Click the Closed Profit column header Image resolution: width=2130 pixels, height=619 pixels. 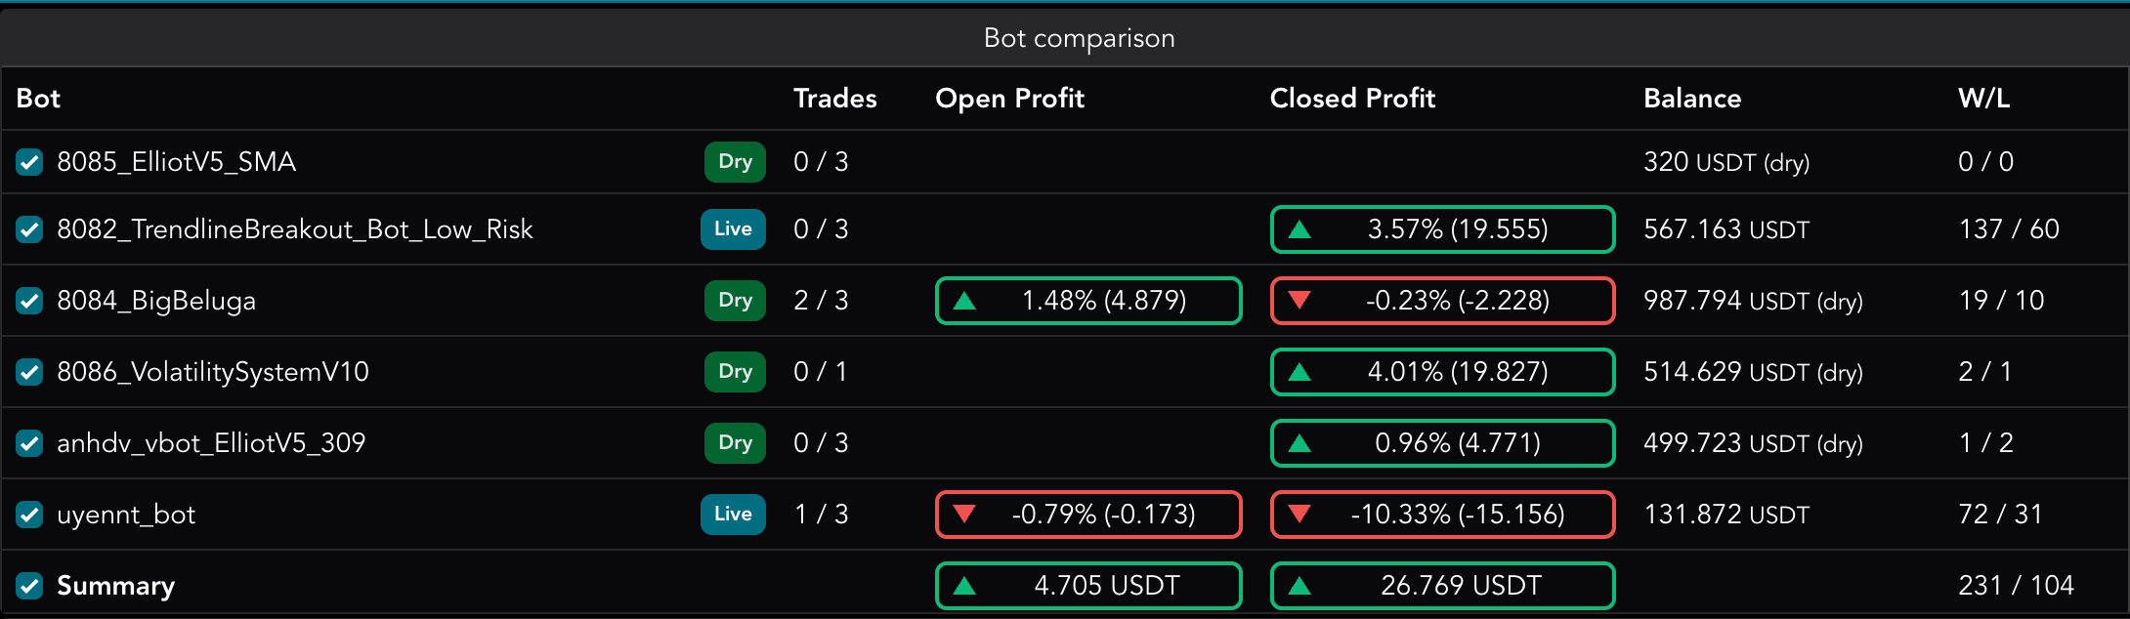(1352, 99)
